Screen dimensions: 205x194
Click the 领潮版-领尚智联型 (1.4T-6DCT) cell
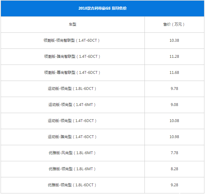pyautogui.click(x=72, y=40)
